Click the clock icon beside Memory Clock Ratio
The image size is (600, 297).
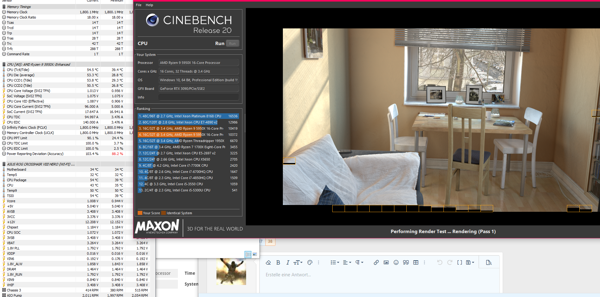(x=4, y=17)
